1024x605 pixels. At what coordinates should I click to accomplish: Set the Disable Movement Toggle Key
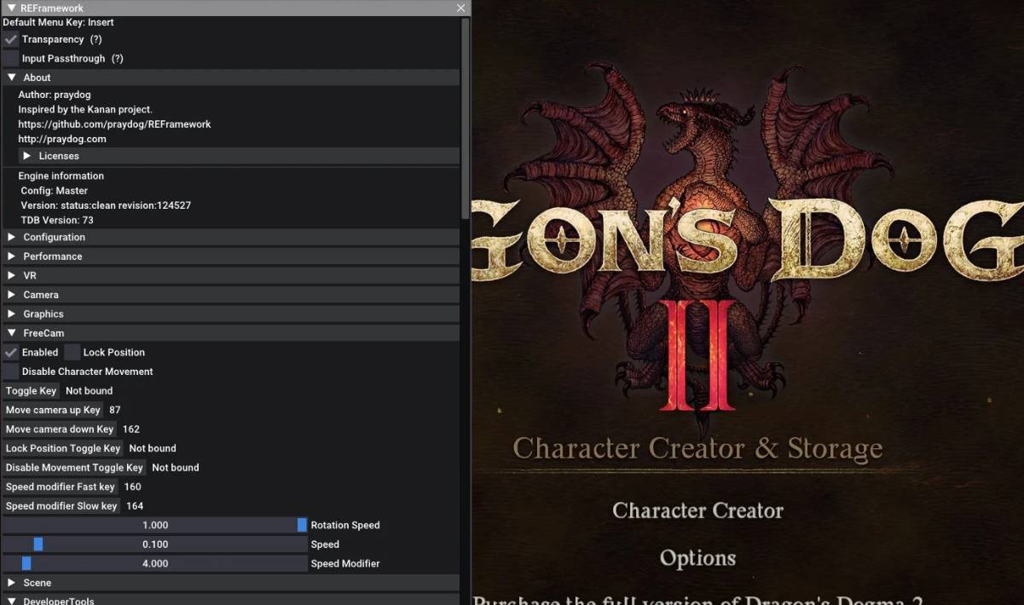tap(74, 468)
